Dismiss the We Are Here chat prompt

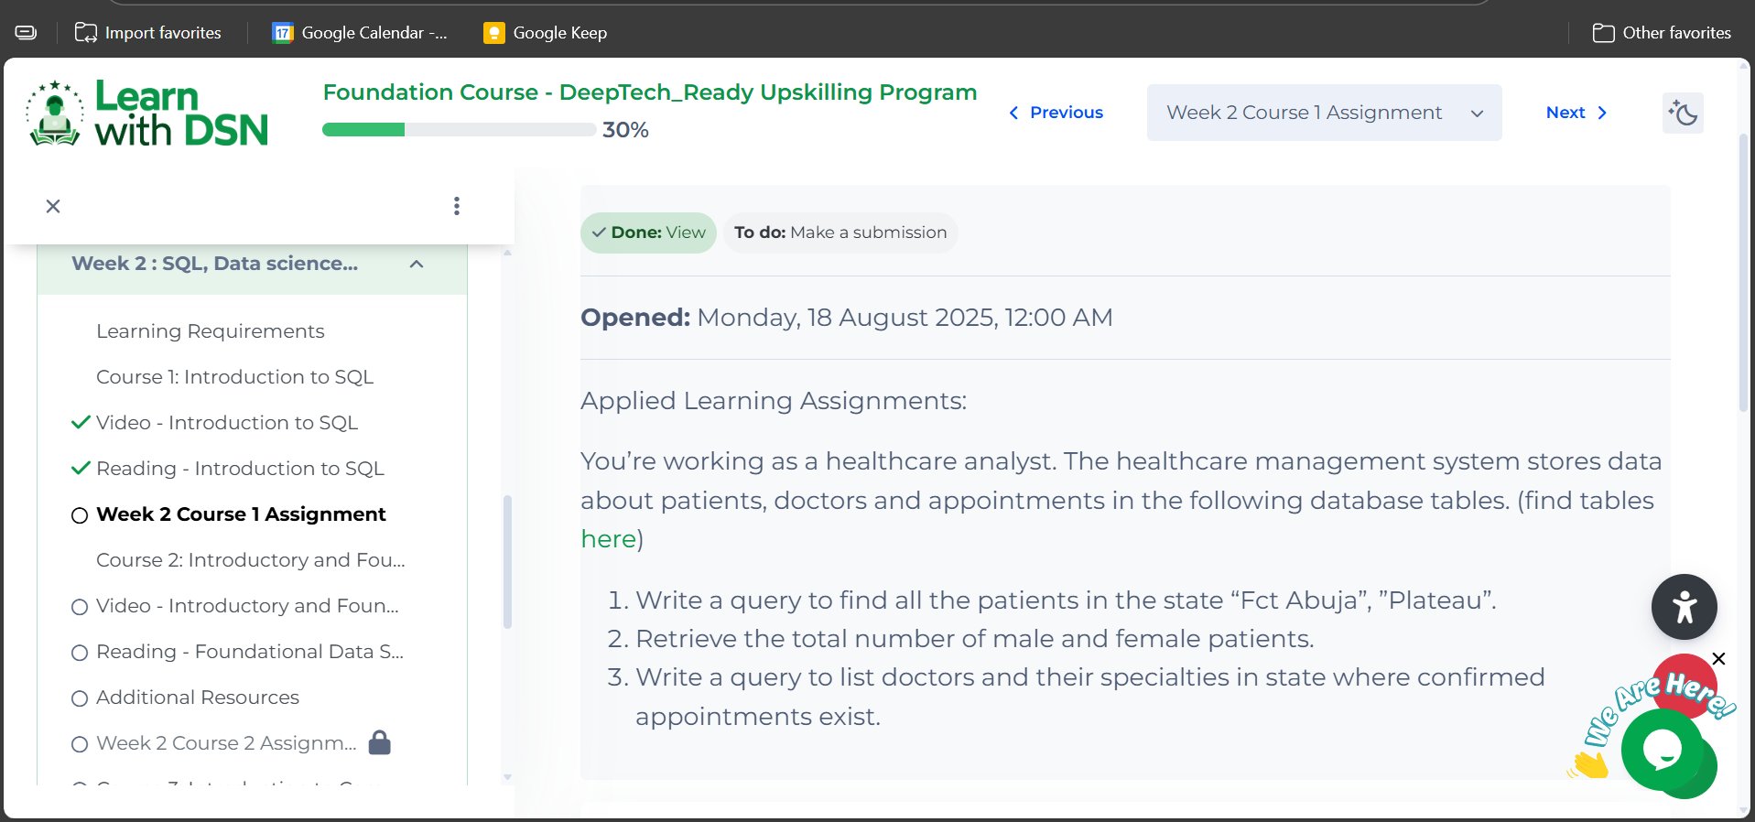[x=1718, y=659]
